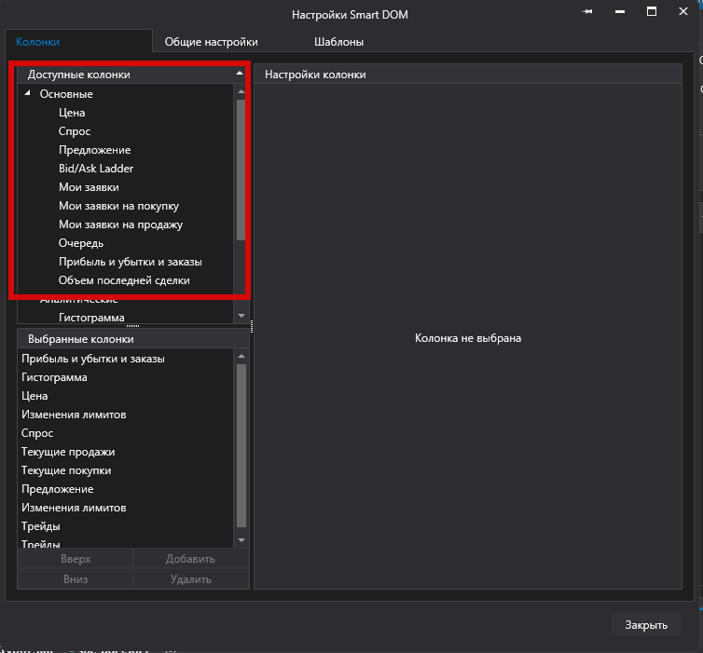
Task: Click the vertical panel splitter grip
Action: click(x=252, y=326)
